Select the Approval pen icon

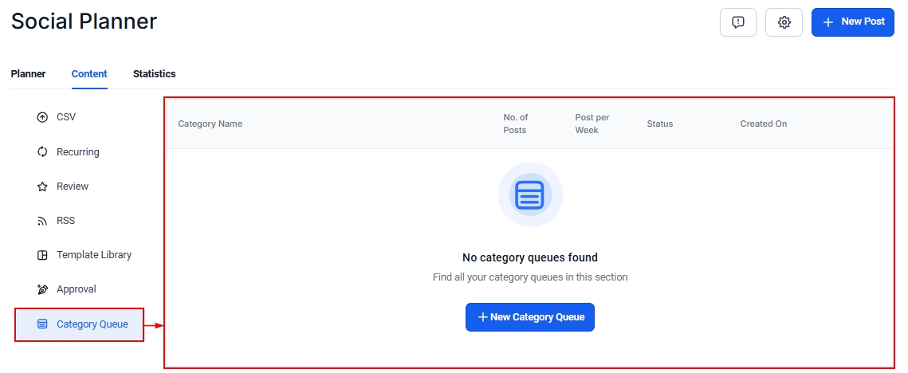[x=43, y=289]
